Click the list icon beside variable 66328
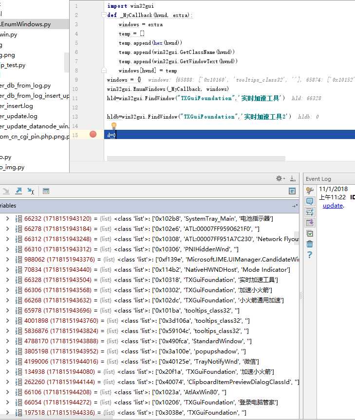 pos(19,280)
